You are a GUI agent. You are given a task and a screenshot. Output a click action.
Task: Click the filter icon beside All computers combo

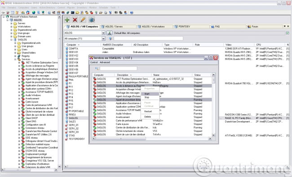pyautogui.click(x=110, y=39)
